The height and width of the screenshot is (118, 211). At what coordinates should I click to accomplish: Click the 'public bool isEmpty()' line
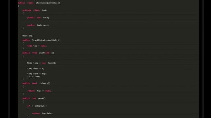[36, 83]
